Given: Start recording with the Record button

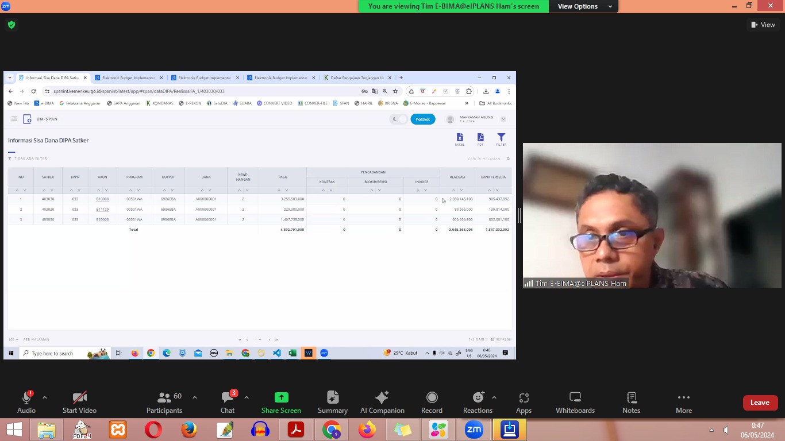Looking at the screenshot, I should pos(432,403).
